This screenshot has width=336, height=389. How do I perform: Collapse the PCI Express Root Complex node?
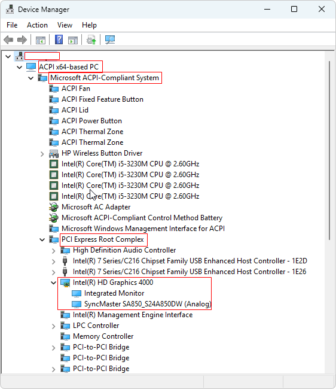click(x=42, y=239)
